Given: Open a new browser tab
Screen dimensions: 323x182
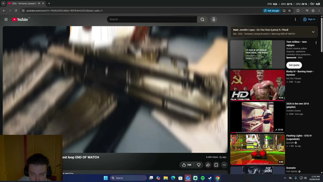Looking at the screenshot, I should click(49, 4).
